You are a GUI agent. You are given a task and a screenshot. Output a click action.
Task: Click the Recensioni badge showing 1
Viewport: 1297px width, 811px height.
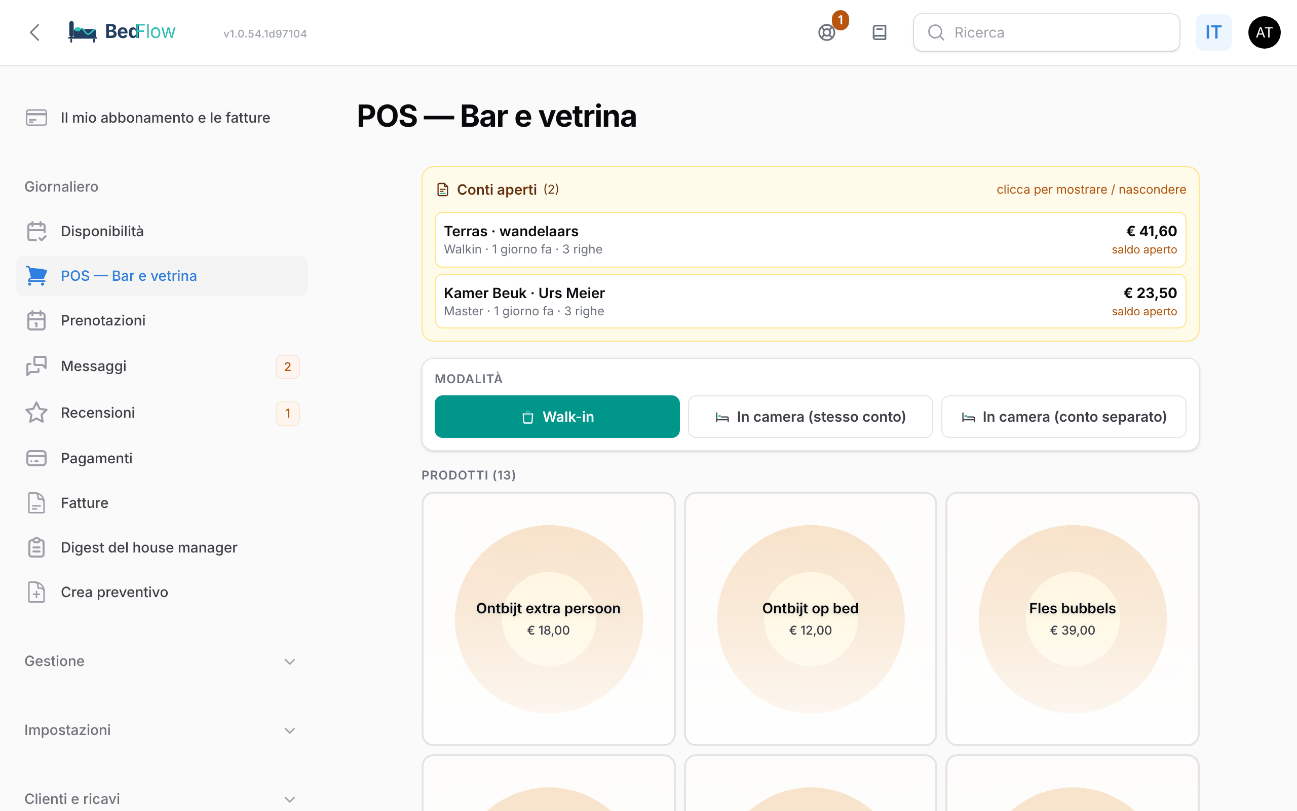pyautogui.click(x=288, y=413)
